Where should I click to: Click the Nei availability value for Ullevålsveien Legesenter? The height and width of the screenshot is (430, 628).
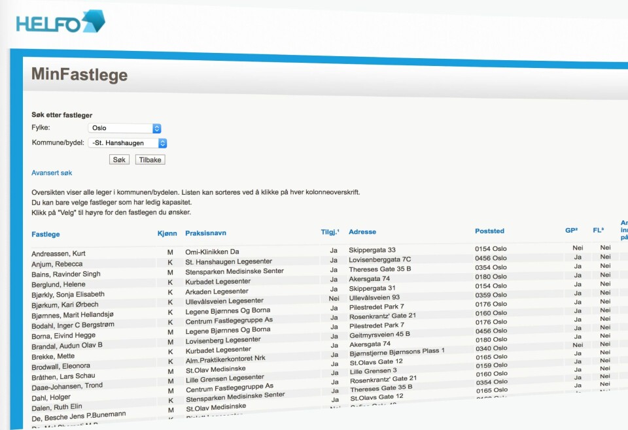point(334,299)
